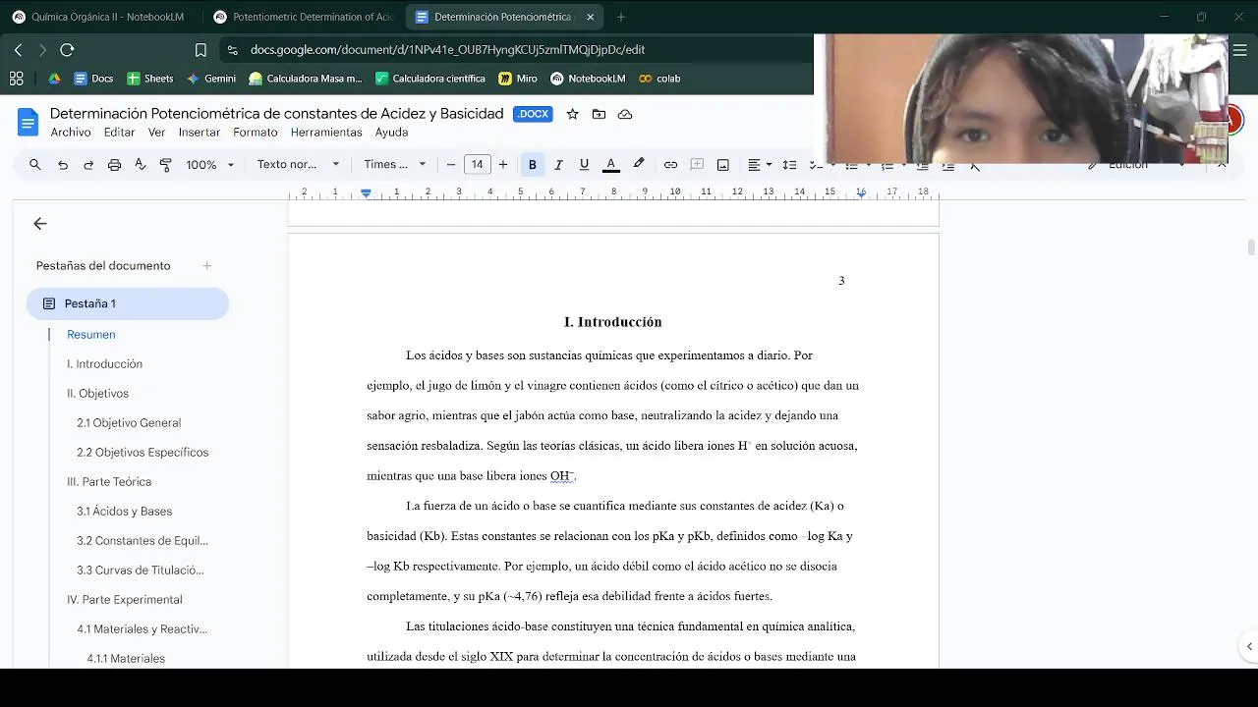Viewport: 1258px width, 707px height.
Task: Click the undo arrow
Action: pos(63,165)
